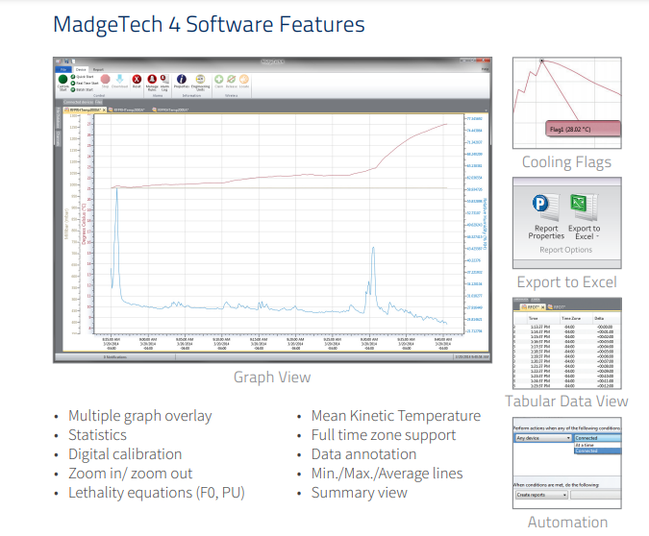The width and height of the screenshot is (649, 536).
Task: Click the orange Locate icon
Action: 244,79
